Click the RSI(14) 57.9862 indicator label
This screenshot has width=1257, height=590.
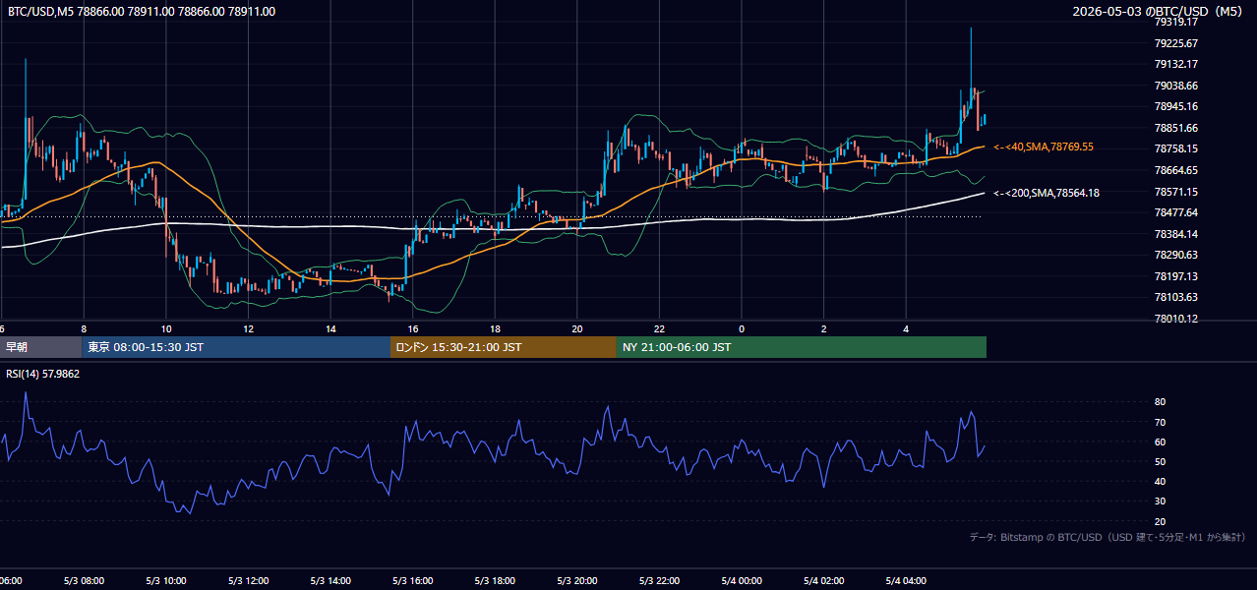[43, 374]
